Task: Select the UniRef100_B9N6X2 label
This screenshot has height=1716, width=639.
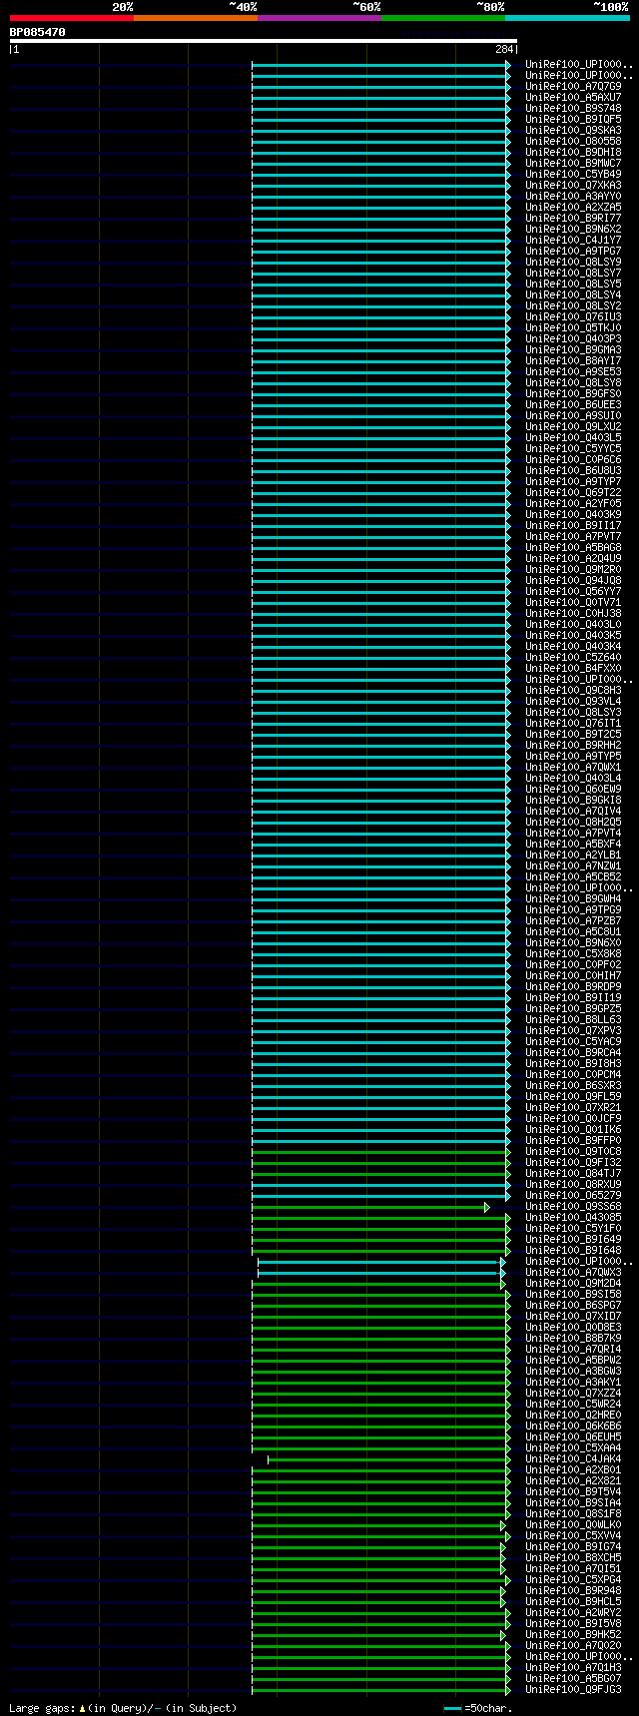Action: tap(573, 230)
